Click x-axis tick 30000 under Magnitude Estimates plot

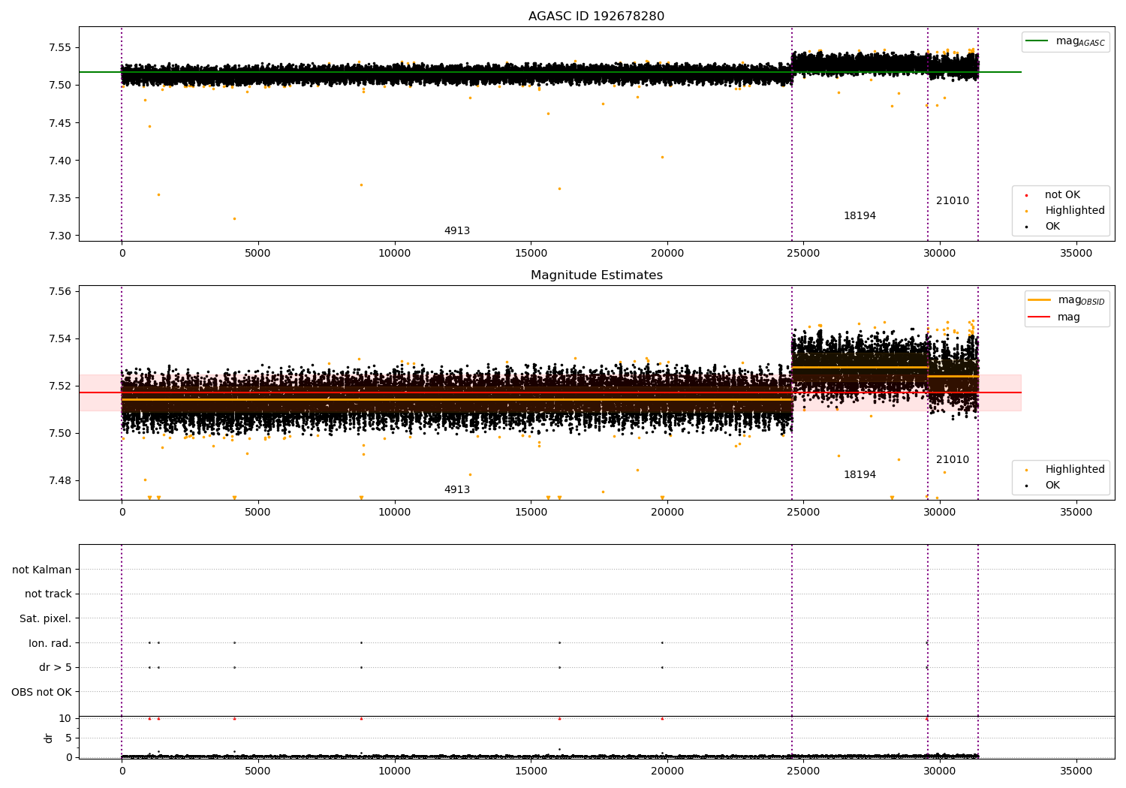[939, 513]
